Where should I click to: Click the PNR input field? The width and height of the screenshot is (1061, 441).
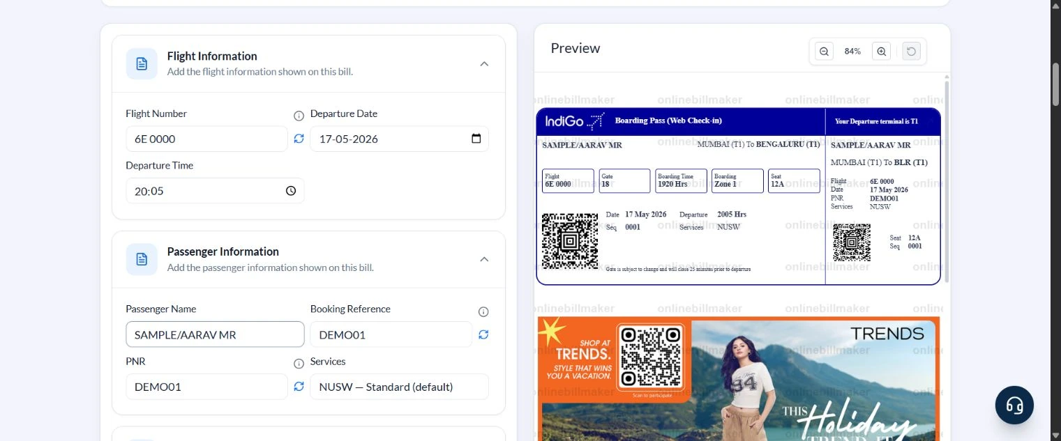point(206,387)
